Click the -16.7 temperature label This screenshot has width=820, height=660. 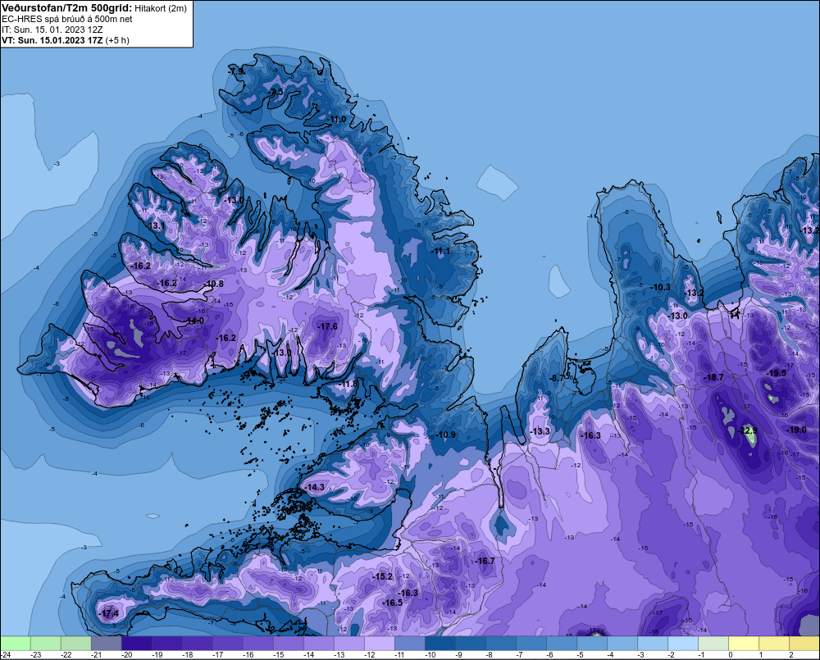pos(485,561)
